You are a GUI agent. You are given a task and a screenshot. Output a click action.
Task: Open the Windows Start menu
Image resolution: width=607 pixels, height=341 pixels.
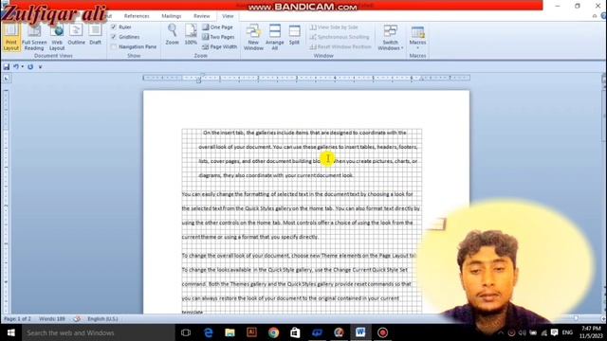pos(10,332)
